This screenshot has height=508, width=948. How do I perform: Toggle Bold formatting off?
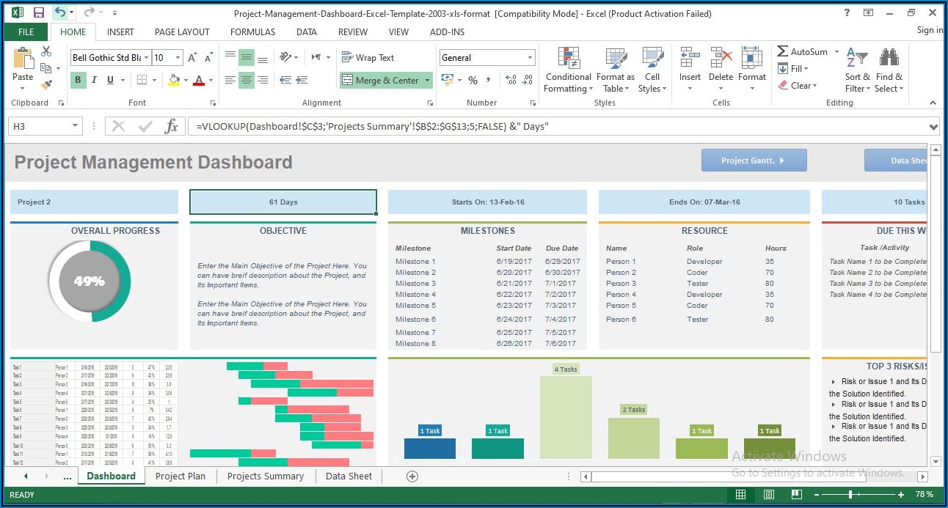[78, 81]
